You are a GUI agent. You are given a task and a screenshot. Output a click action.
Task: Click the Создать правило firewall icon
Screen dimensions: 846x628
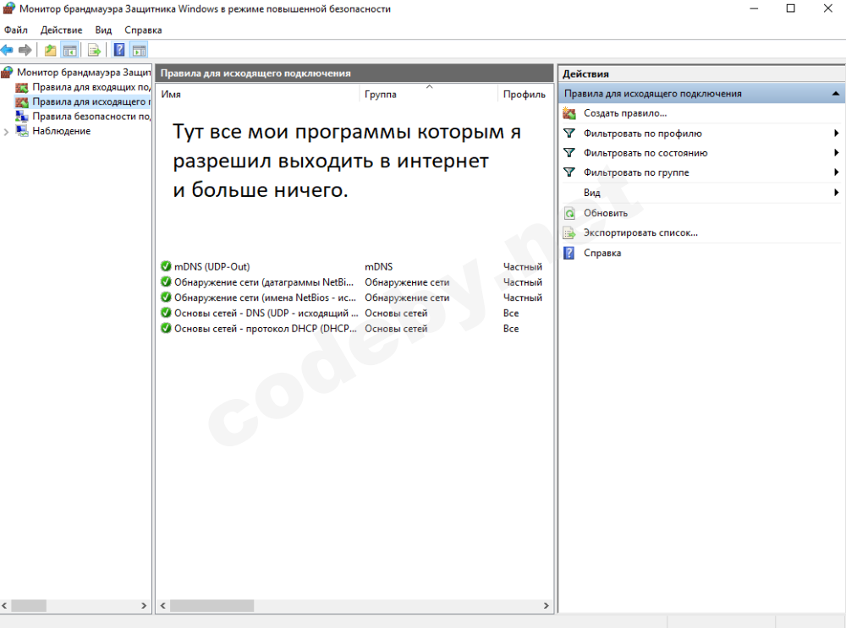click(x=571, y=112)
